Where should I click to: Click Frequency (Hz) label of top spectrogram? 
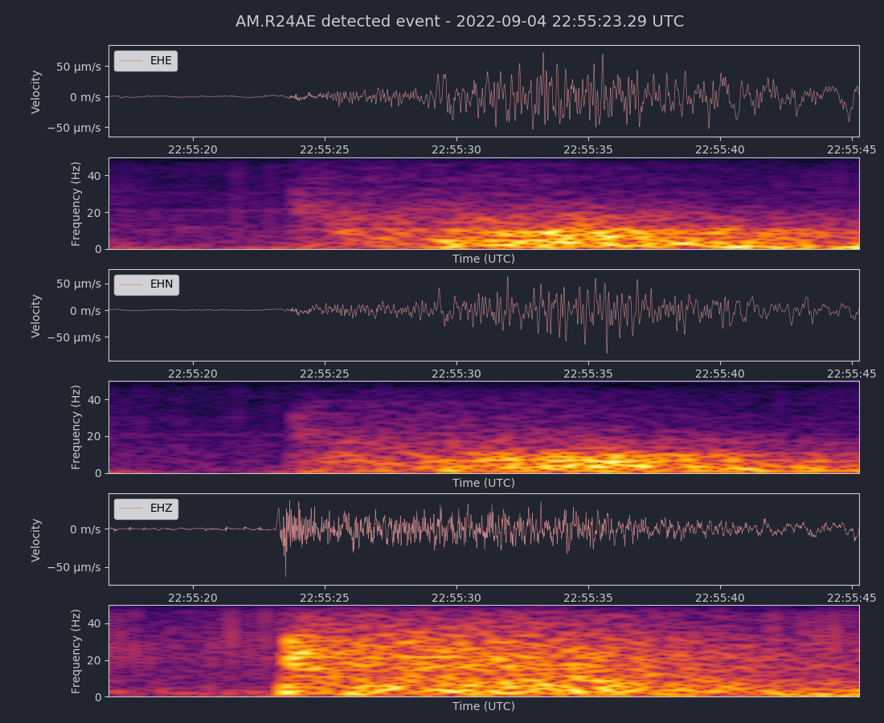(x=76, y=204)
